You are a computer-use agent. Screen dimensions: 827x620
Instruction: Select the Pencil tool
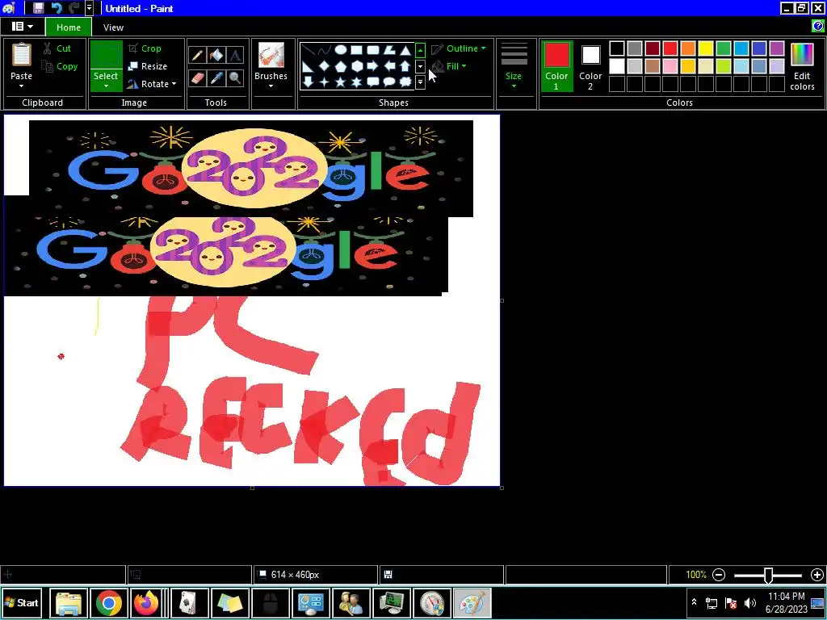(x=197, y=55)
